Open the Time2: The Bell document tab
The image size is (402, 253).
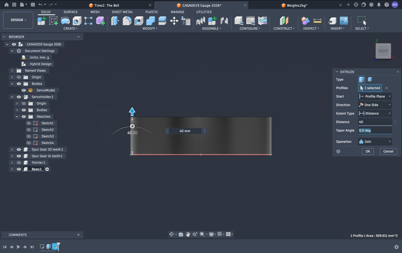107,5
